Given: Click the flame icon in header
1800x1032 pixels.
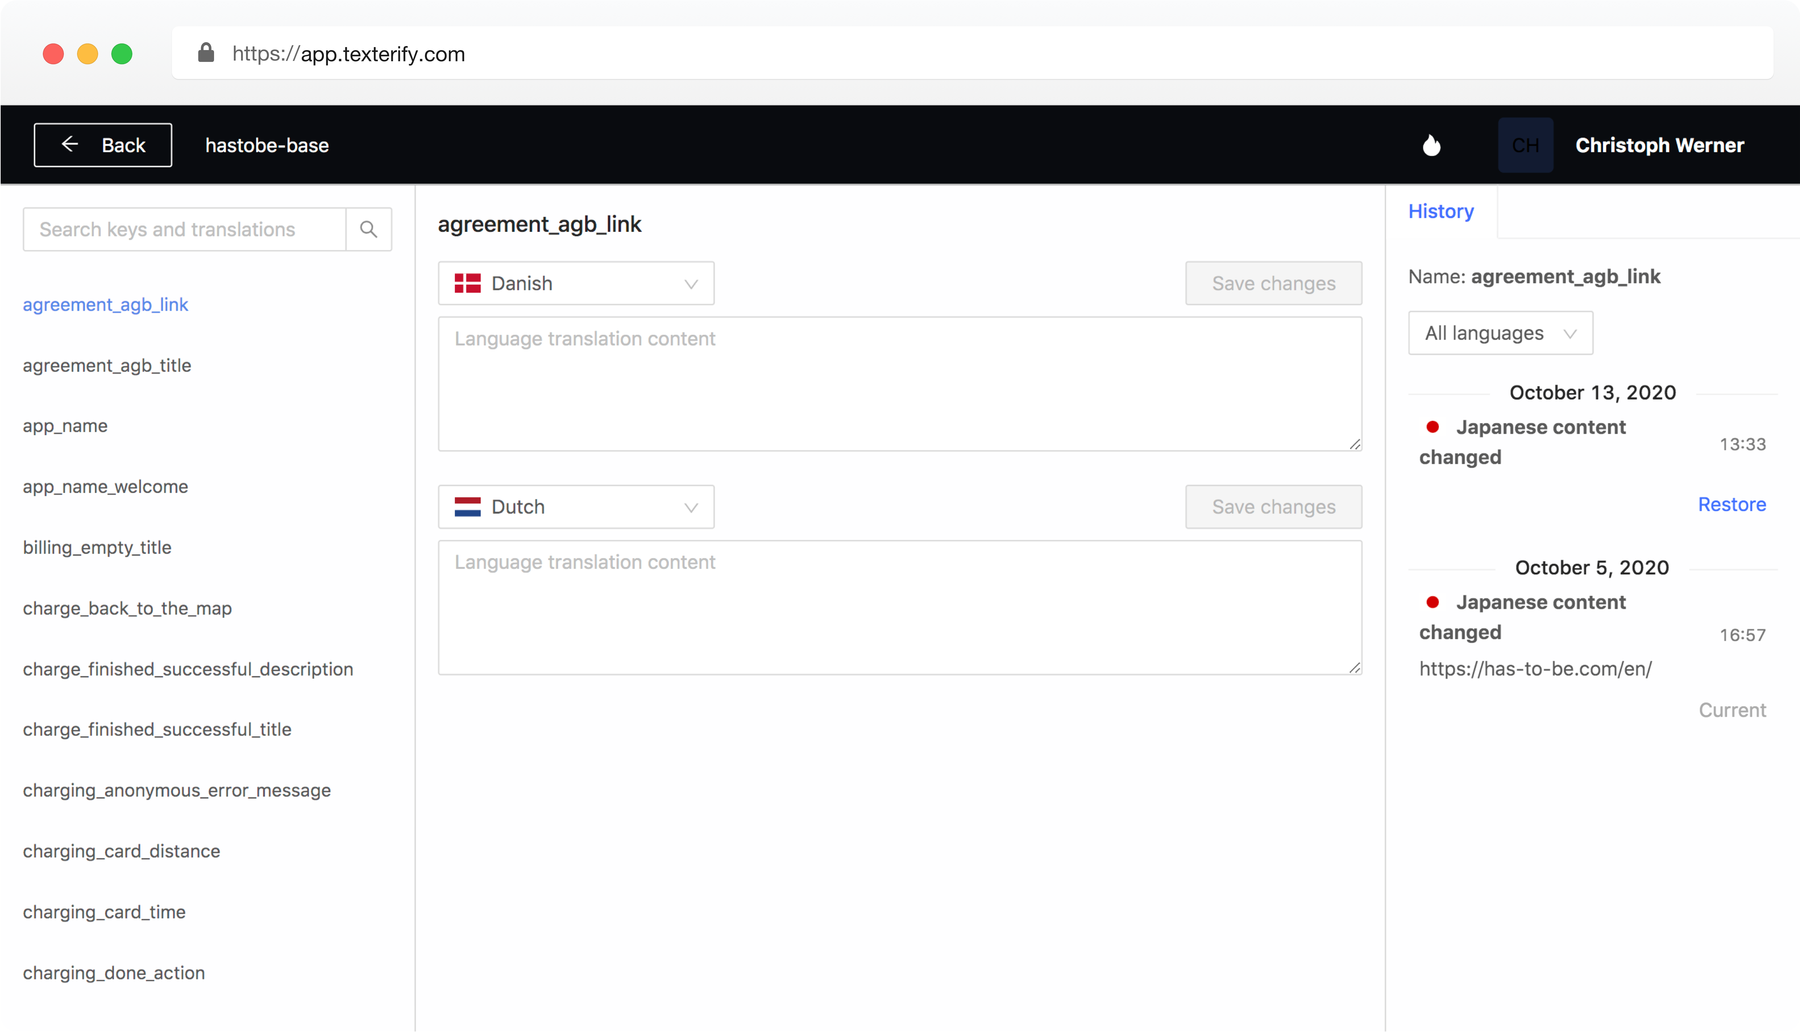Looking at the screenshot, I should pyautogui.click(x=1432, y=145).
